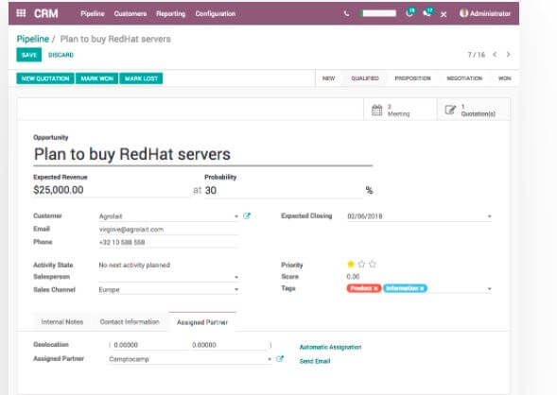Viewport: 557px width, 395px height.
Task: Open Customer external link icon
Action: coord(247,215)
